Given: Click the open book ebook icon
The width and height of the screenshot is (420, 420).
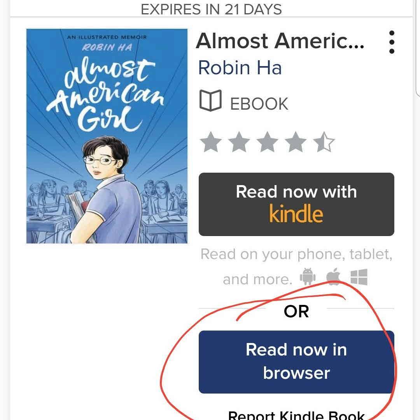Looking at the screenshot, I should (210, 100).
